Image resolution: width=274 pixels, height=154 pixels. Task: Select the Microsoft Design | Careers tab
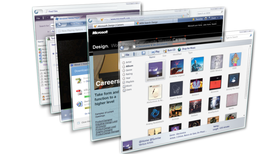tap(111, 25)
